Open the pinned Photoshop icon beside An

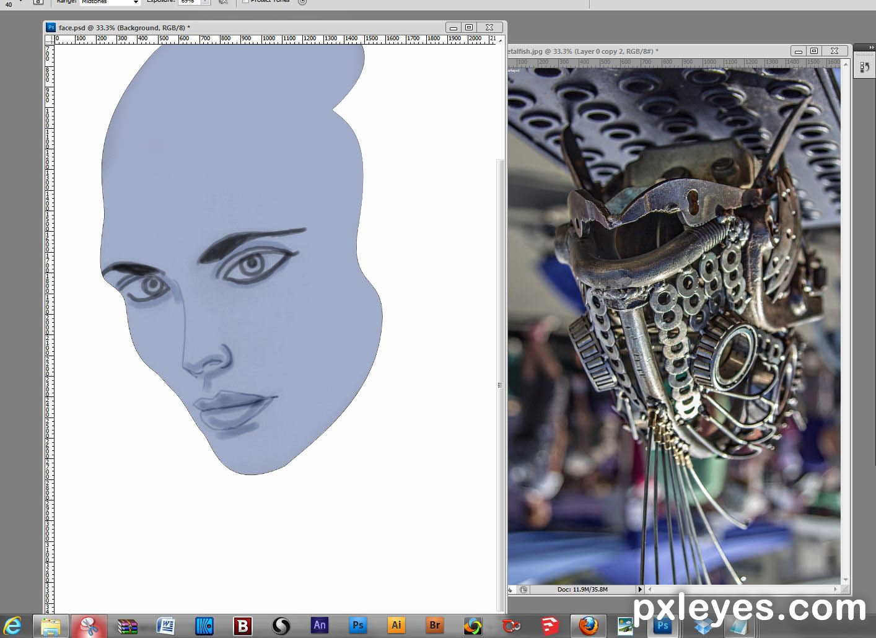pyautogui.click(x=358, y=626)
